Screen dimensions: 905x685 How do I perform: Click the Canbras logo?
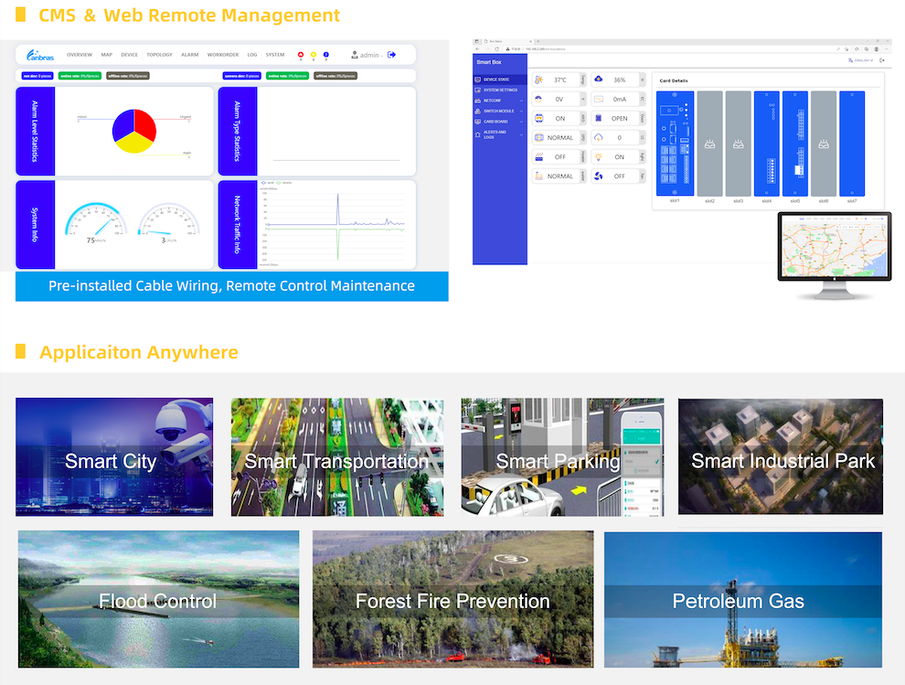[39, 54]
